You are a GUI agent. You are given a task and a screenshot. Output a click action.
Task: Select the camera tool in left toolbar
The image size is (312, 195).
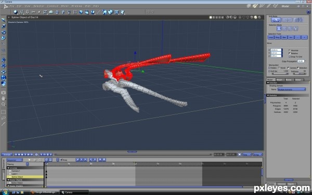[4, 93]
